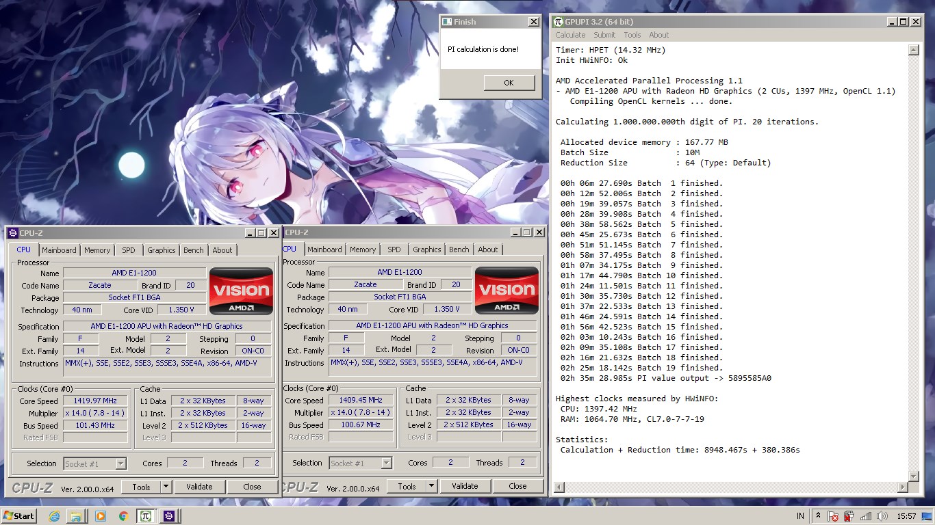Click the AMD Vision logo in the left CPU-Z window
The image size is (935, 525).
(241, 291)
